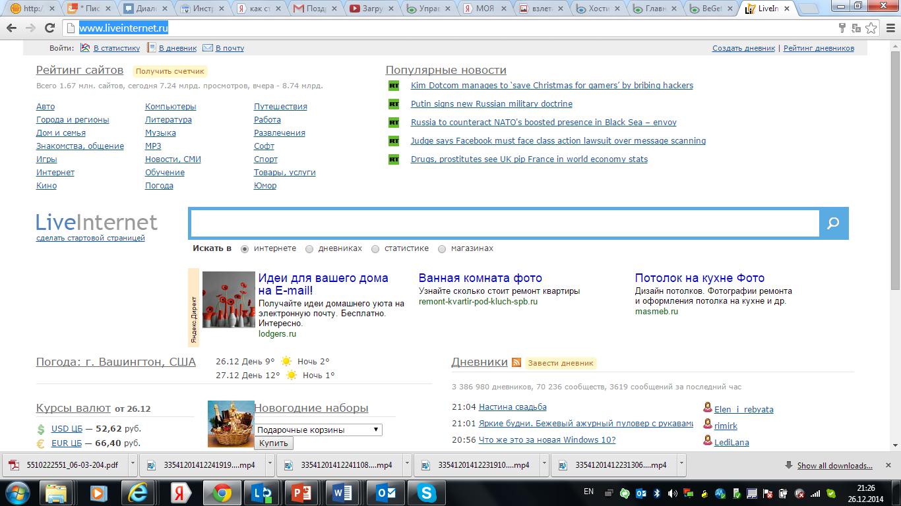Go back using the browser back arrow
This screenshot has width=901, height=506.
(x=11, y=28)
